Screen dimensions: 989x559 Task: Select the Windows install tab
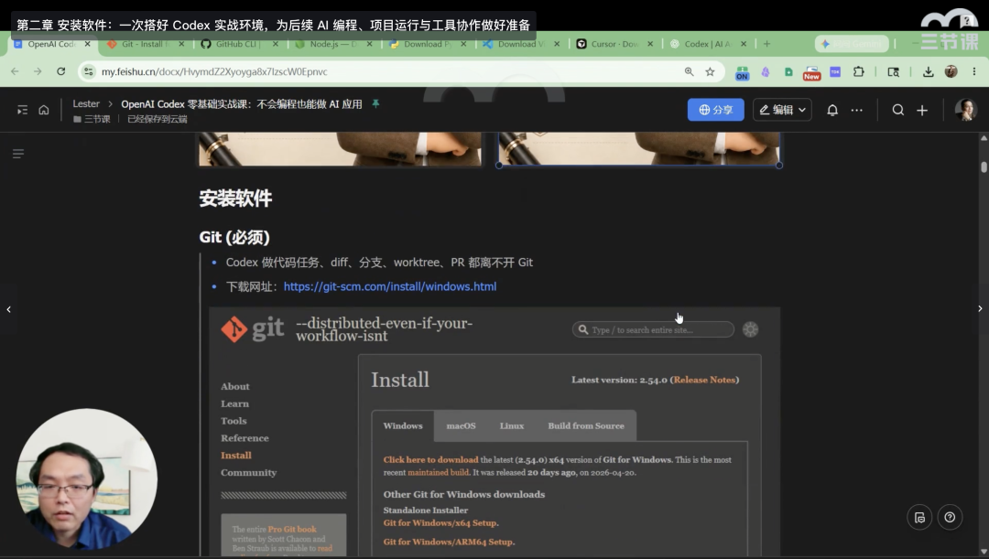[x=403, y=426]
